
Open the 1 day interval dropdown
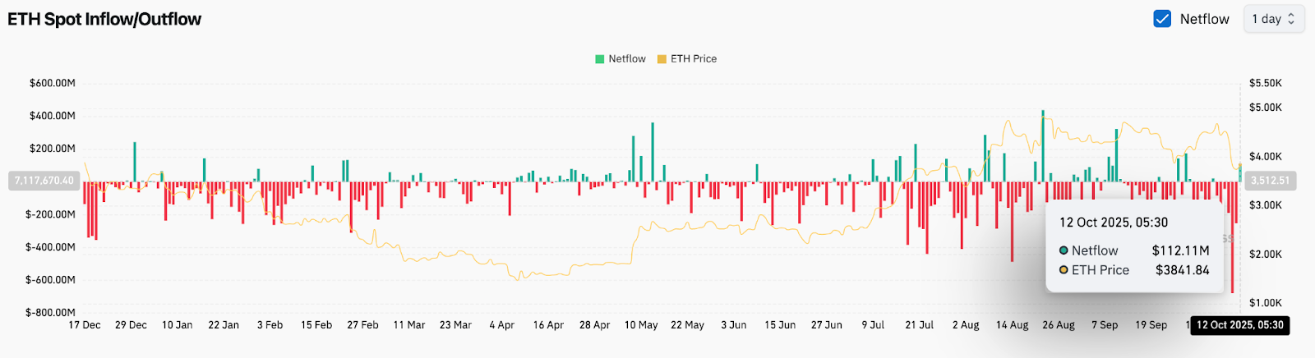[1273, 19]
